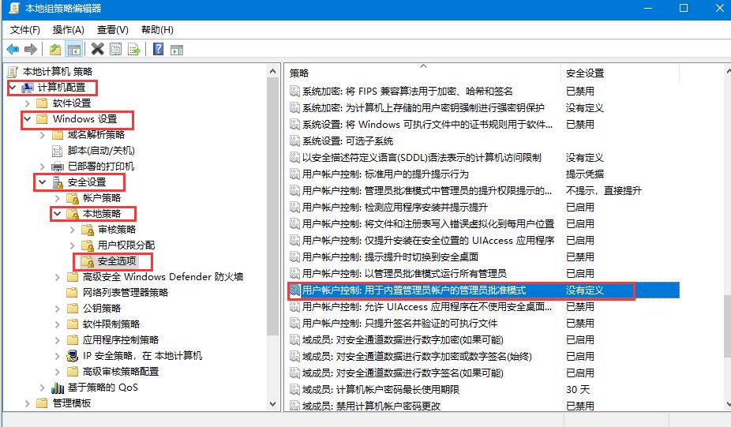Open Help with the blue question mark icon
Image resolution: width=731 pixels, height=427 pixels.
(x=158, y=49)
